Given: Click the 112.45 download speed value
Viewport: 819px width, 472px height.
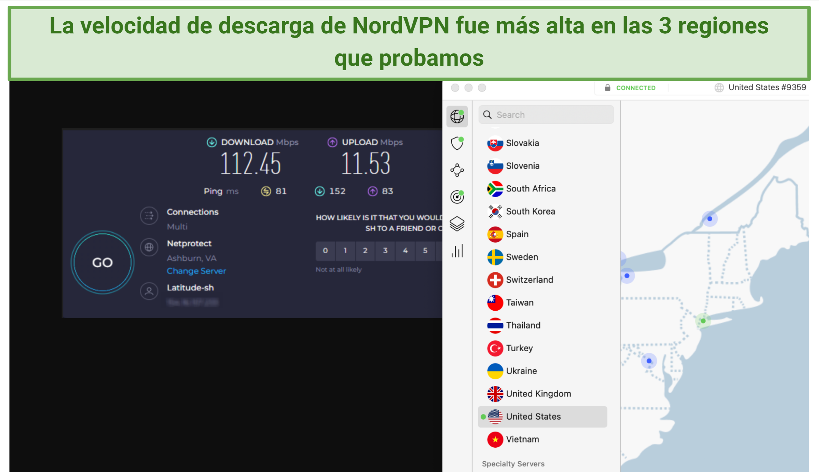Looking at the screenshot, I should (251, 164).
